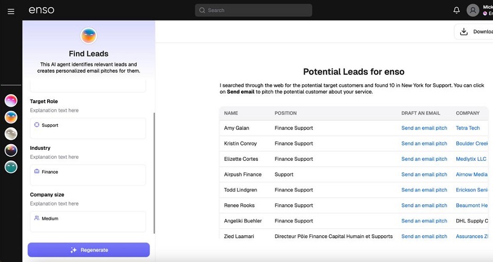Open the Assurances company link
493x262 pixels.
[x=472, y=236]
